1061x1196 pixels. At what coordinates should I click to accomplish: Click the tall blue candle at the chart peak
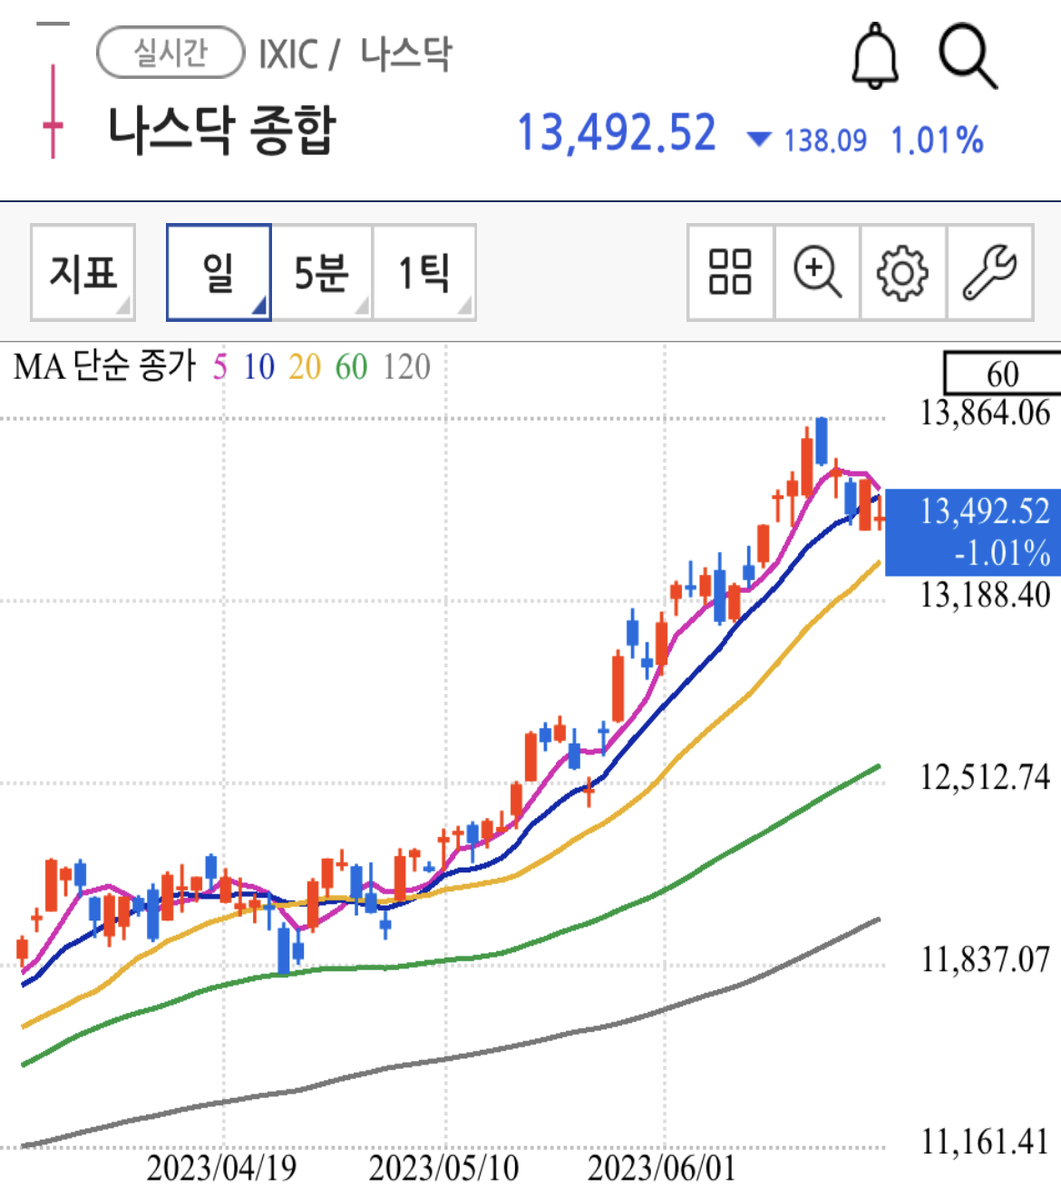coord(822,441)
